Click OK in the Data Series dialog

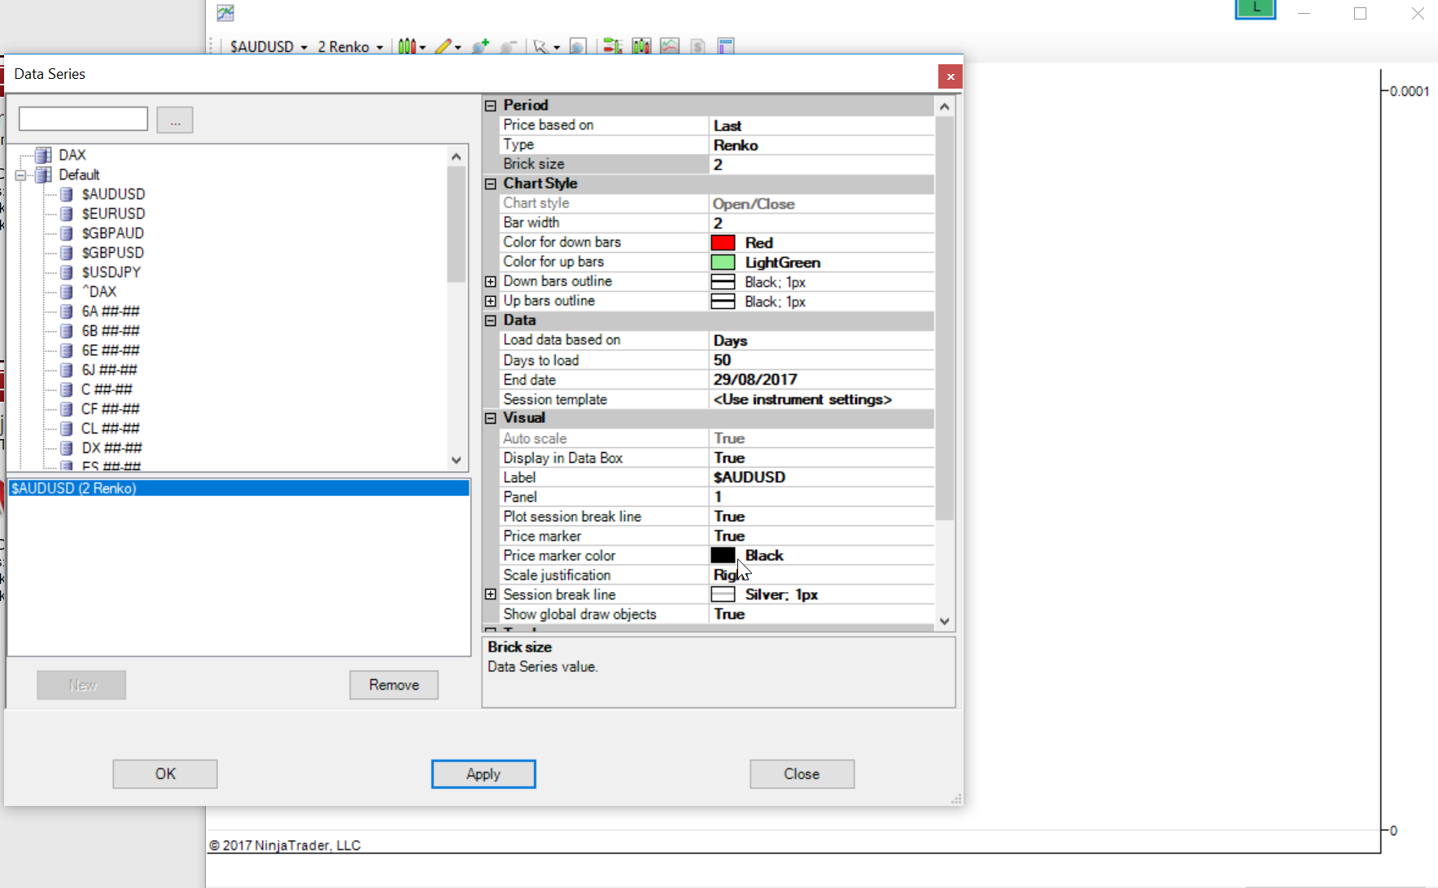(165, 774)
